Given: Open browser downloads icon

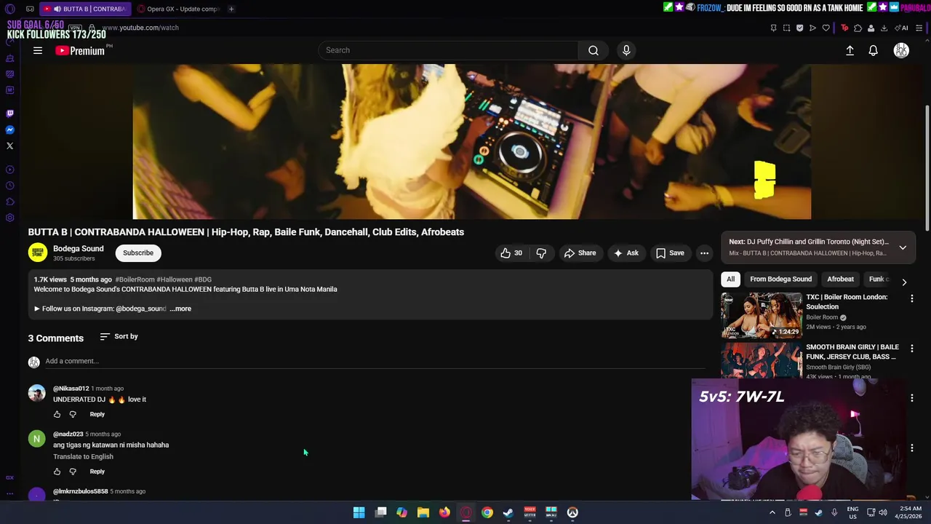Looking at the screenshot, I should pos(884,28).
